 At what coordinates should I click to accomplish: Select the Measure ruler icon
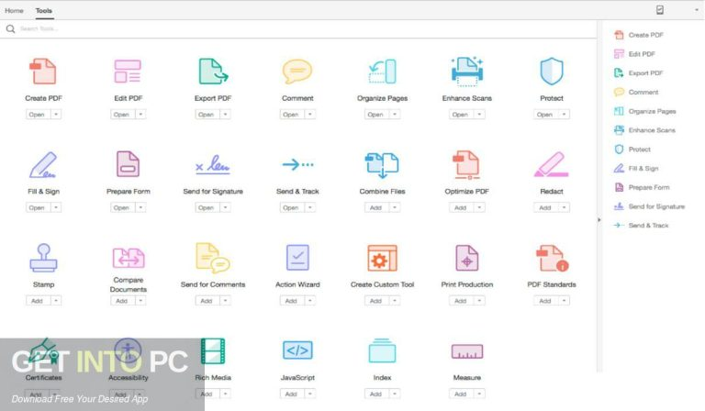[x=466, y=351]
